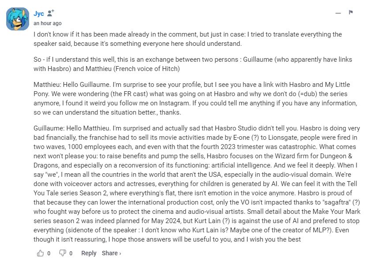The height and width of the screenshot is (261, 368).
Task: Click the upvote count number
Action: coord(49,253)
